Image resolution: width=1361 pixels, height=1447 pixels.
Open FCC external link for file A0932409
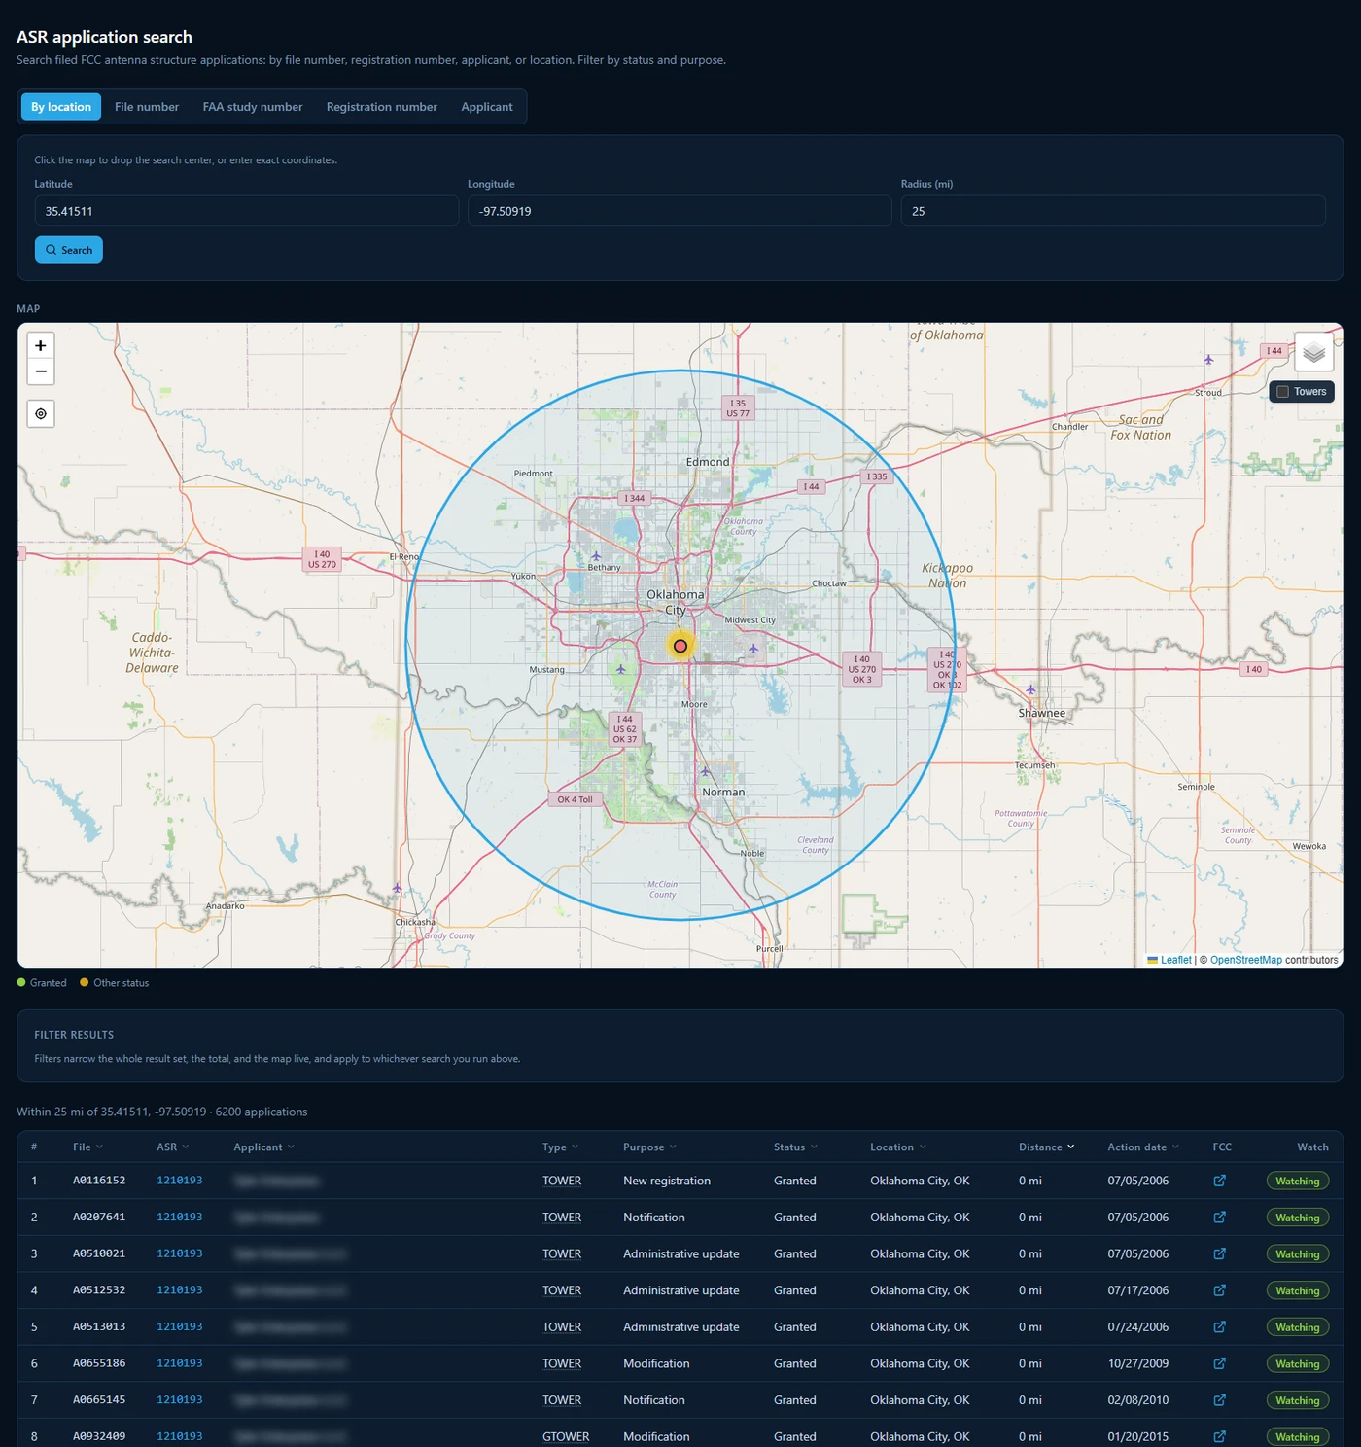click(x=1219, y=1436)
